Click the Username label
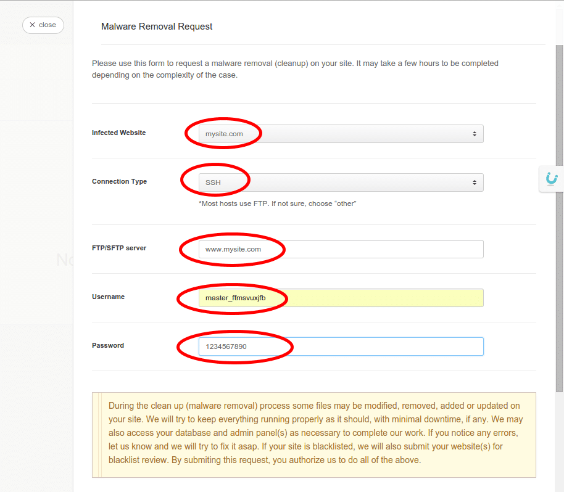 (108, 297)
